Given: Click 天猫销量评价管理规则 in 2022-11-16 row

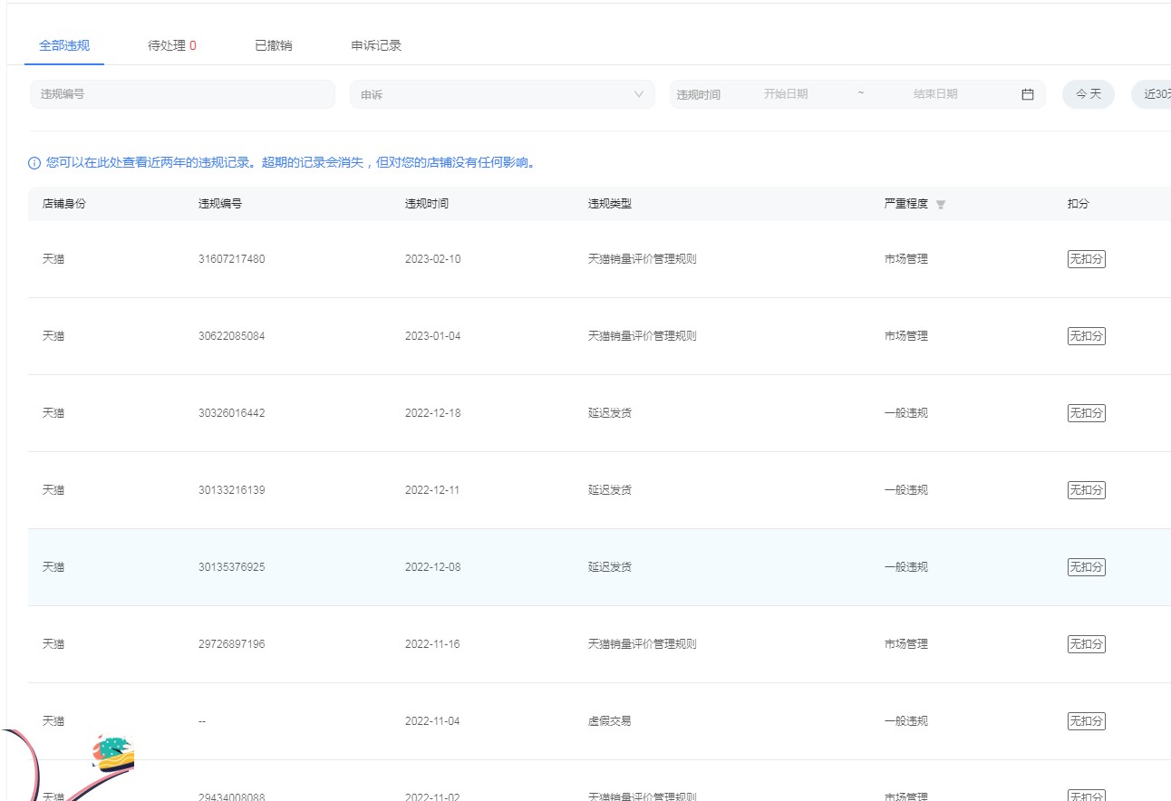Looking at the screenshot, I should pyautogui.click(x=643, y=644).
